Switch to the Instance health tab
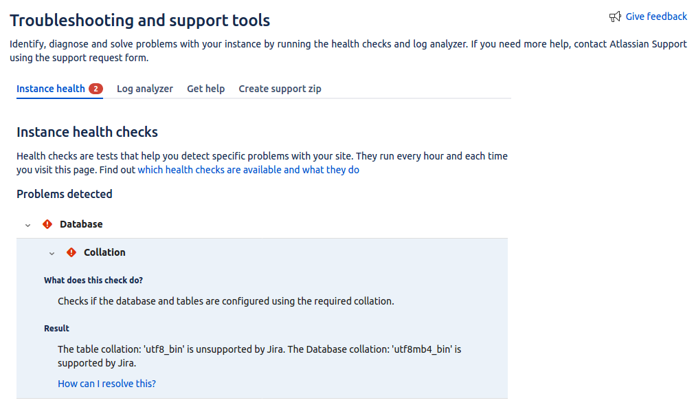 [50, 89]
